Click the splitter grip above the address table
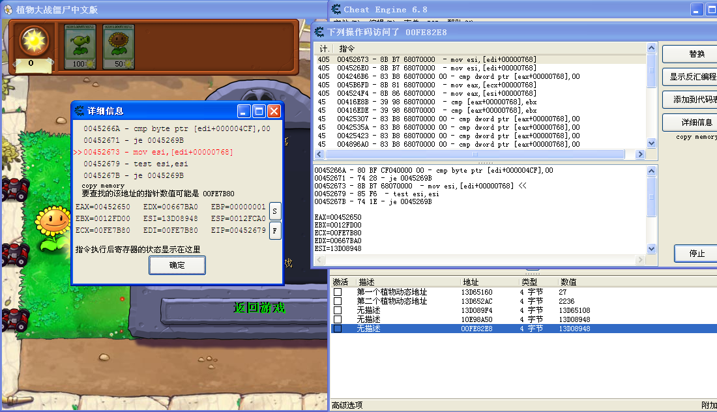 click(x=533, y=272)
